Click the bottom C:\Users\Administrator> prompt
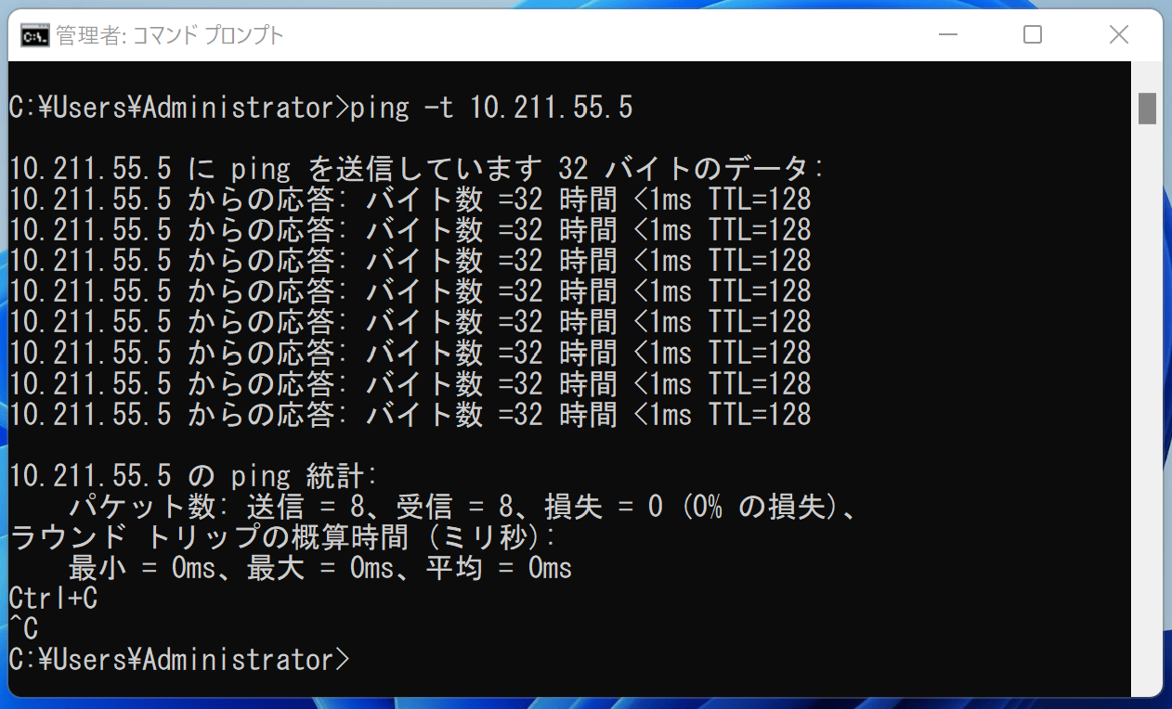Viewport: 1172px width, 709px height. click(179, 660)
